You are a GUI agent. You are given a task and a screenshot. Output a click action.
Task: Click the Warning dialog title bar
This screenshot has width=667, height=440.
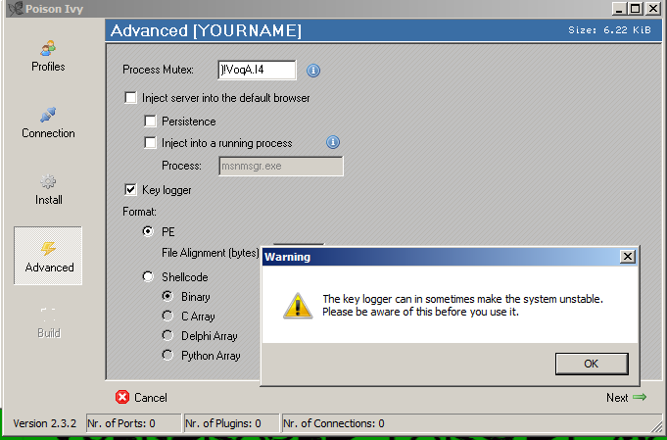(450, 257)
